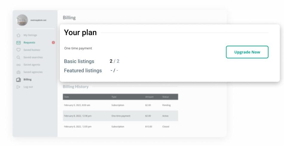Click the magnifier icon for Saved searches
The width and height of the screenshot is (284, 146).
coord(19,57)
